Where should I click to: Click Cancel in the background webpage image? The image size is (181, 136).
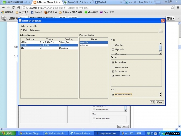[125, 126]
